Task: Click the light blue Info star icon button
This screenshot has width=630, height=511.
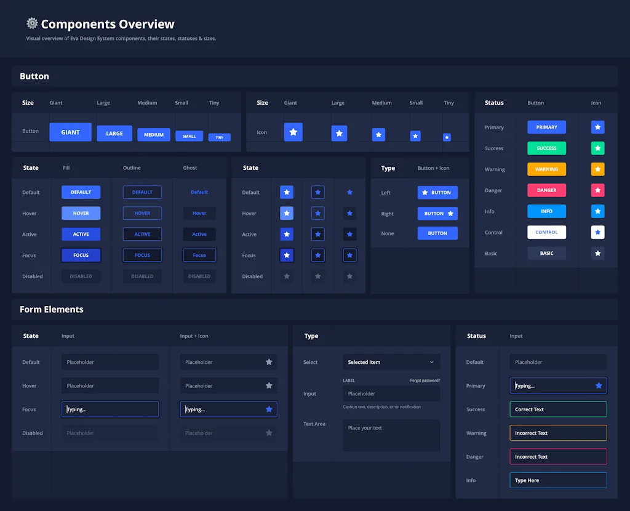Action: tap(597, 211)
